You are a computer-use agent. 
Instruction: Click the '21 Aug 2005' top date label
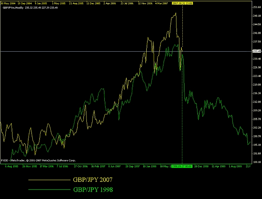[76, 3]
